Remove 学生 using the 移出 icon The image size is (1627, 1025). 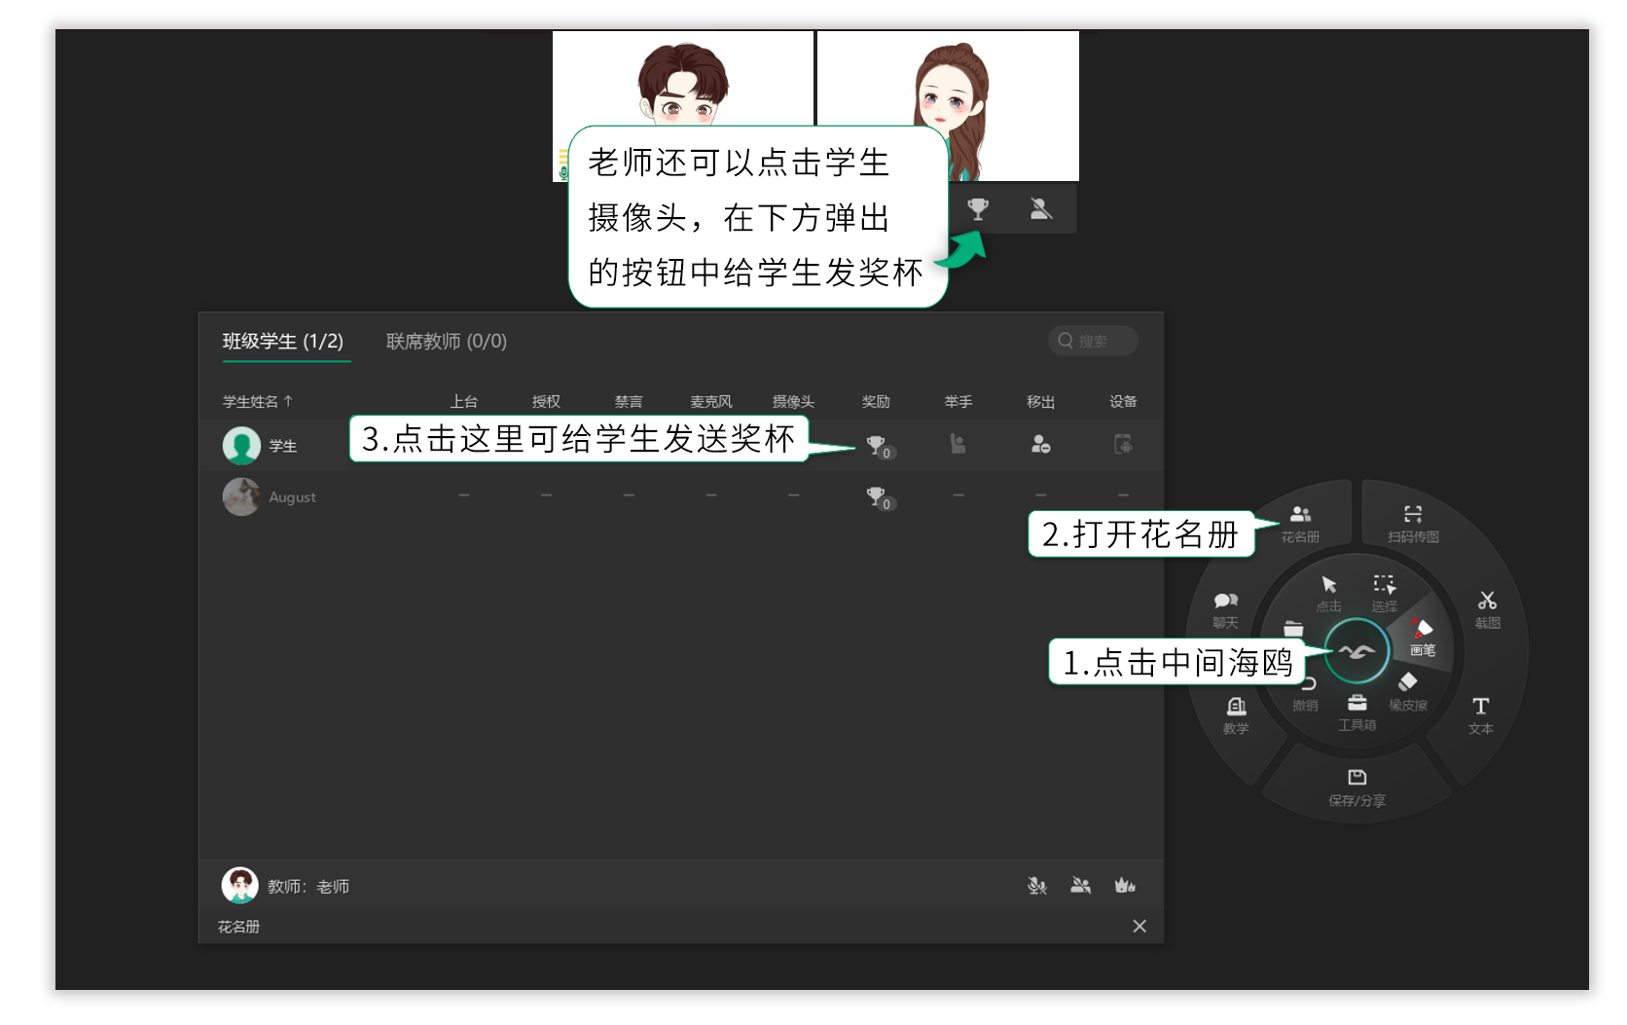coord(1040,445)
